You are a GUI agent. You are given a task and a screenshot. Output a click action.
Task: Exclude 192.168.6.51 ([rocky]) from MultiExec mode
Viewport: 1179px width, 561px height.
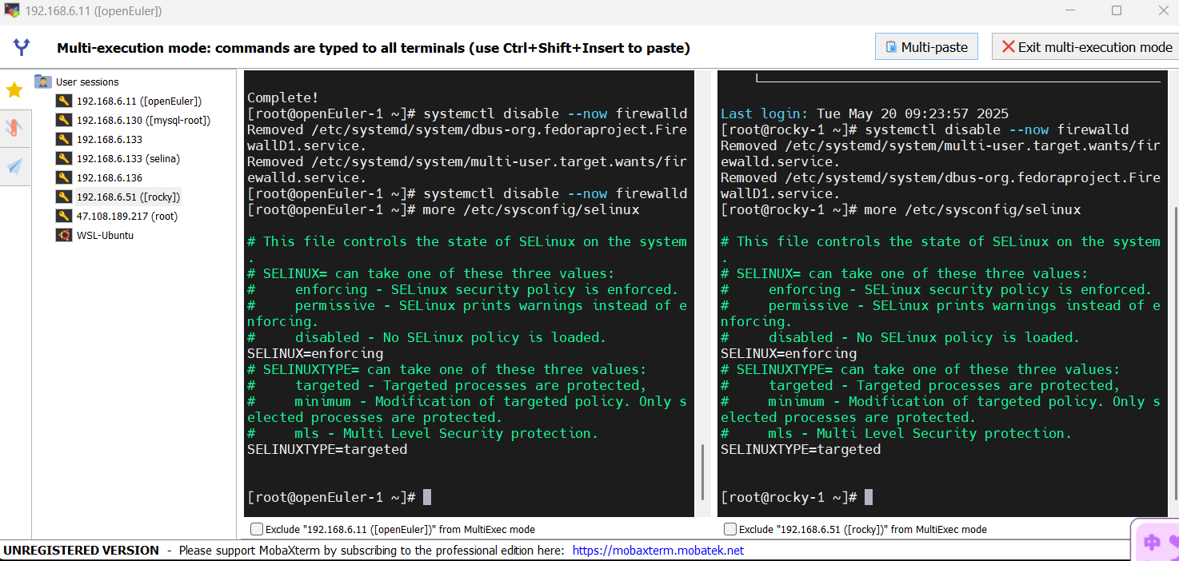click(x=730, y=529)
